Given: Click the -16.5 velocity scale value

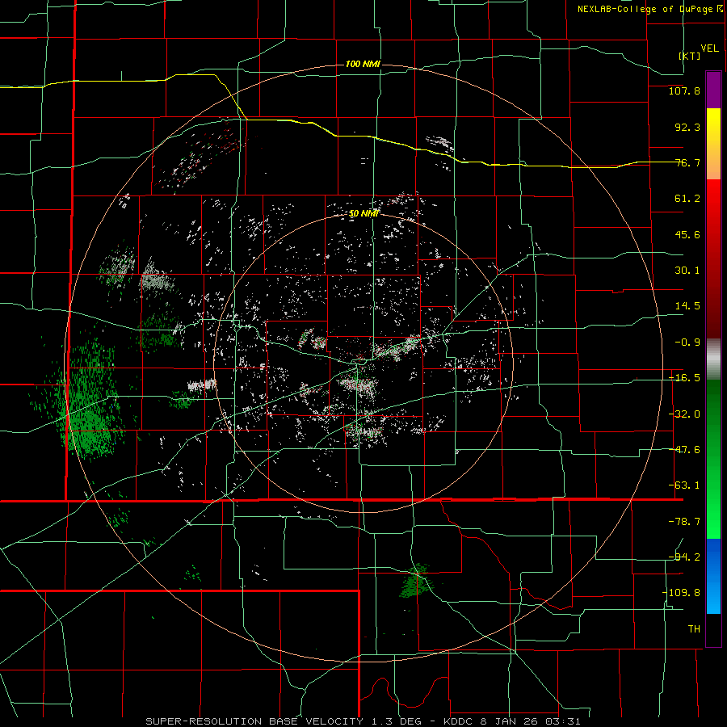Looking at the screenshot, I should (x=684, y=378).
